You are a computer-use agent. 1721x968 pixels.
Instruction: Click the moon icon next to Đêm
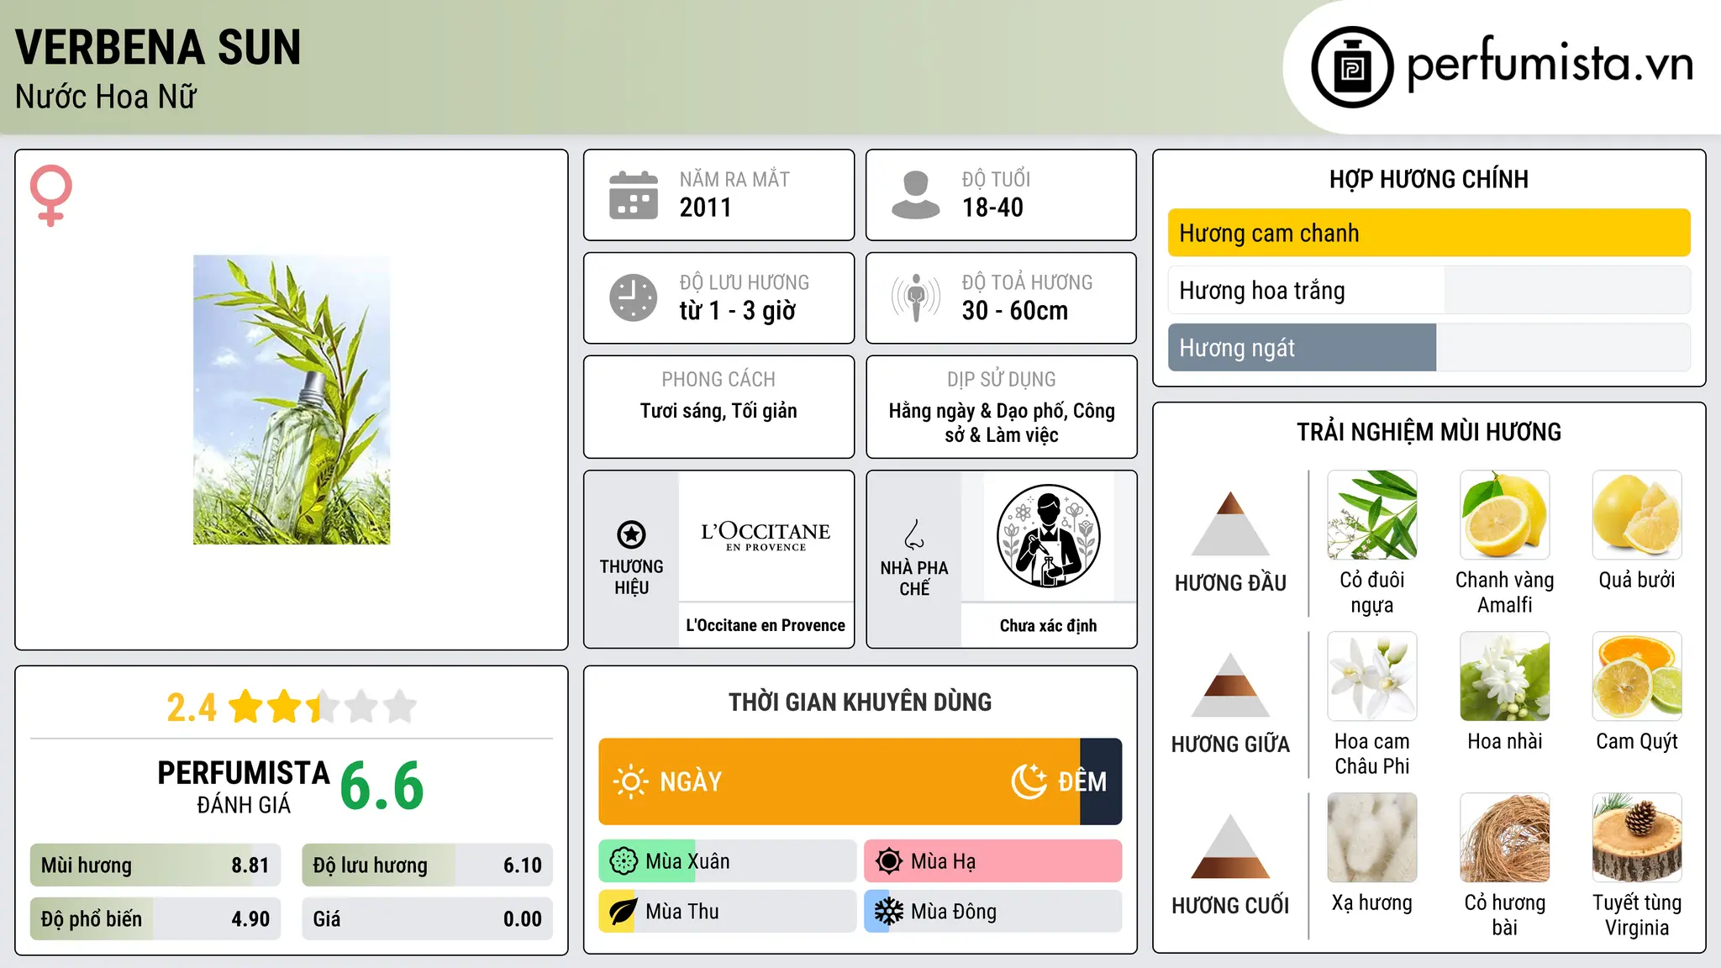(x=1029, y=781)
